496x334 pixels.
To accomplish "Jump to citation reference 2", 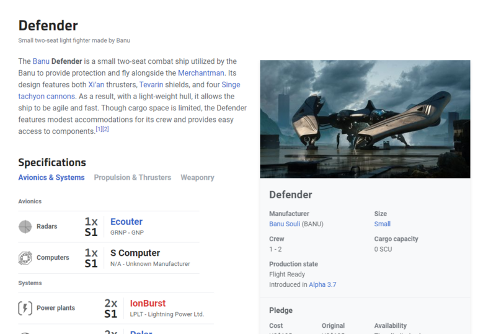I will (x=105, y=129).
